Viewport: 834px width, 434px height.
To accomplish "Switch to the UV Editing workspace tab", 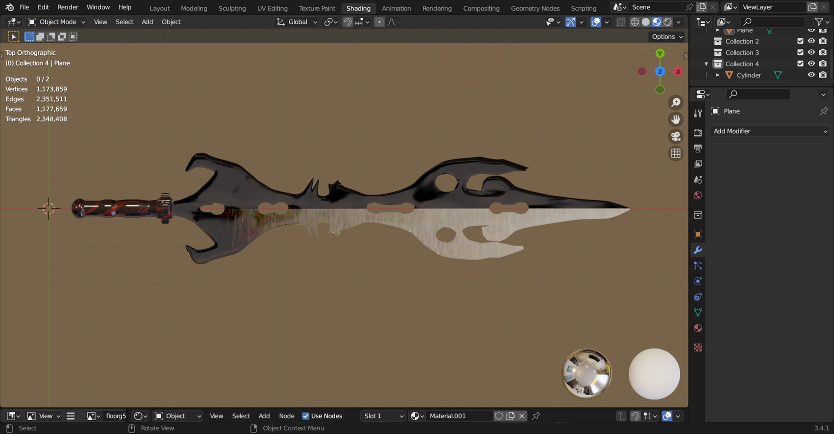I will (272, 8).
